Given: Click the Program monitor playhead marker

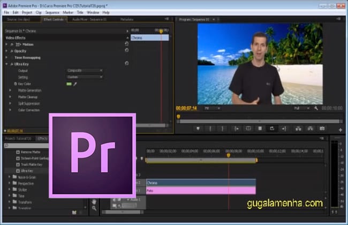Looking at the screenshot, I should (178, 116).
